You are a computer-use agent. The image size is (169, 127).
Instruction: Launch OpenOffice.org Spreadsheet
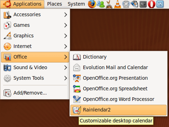pyautogui.click(x=118, y=89)
